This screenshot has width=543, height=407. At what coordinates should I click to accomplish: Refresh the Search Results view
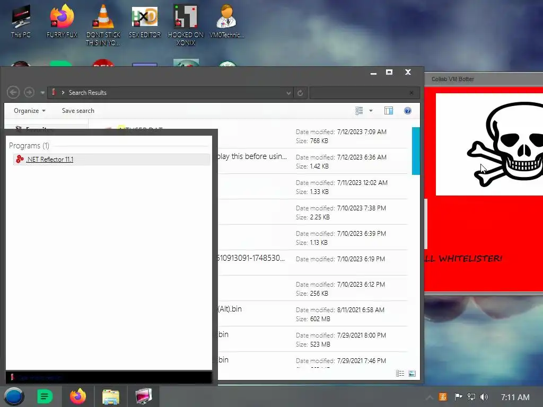click(x=300, y=93)
